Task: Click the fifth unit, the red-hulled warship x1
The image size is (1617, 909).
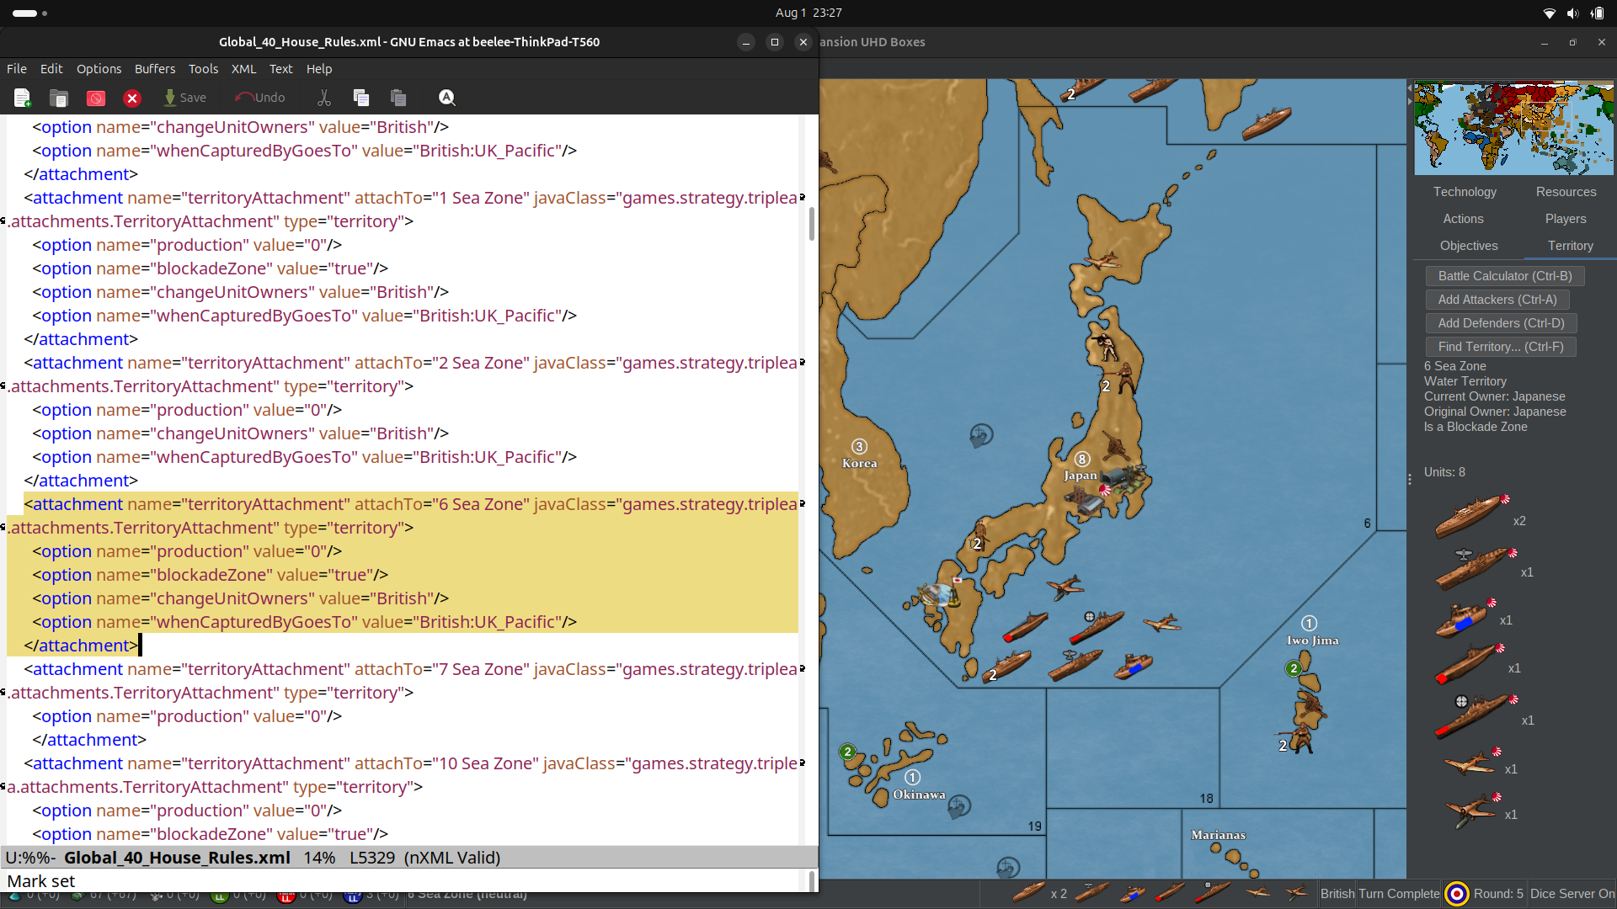Action: [1476, 715]
